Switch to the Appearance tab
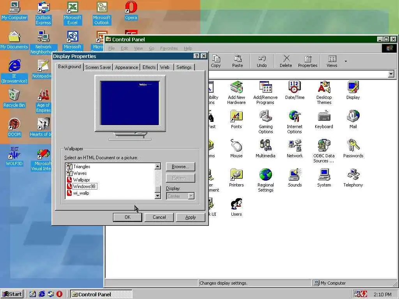The image size is (399, 299). (x=127, y=67)
